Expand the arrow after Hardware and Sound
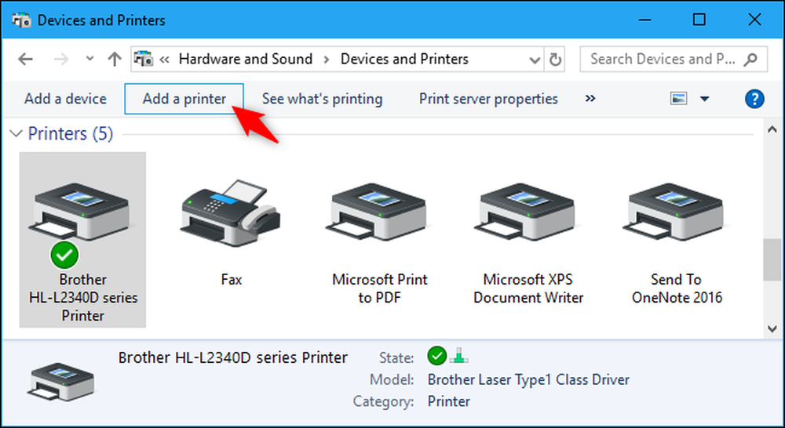 (327, 60)
